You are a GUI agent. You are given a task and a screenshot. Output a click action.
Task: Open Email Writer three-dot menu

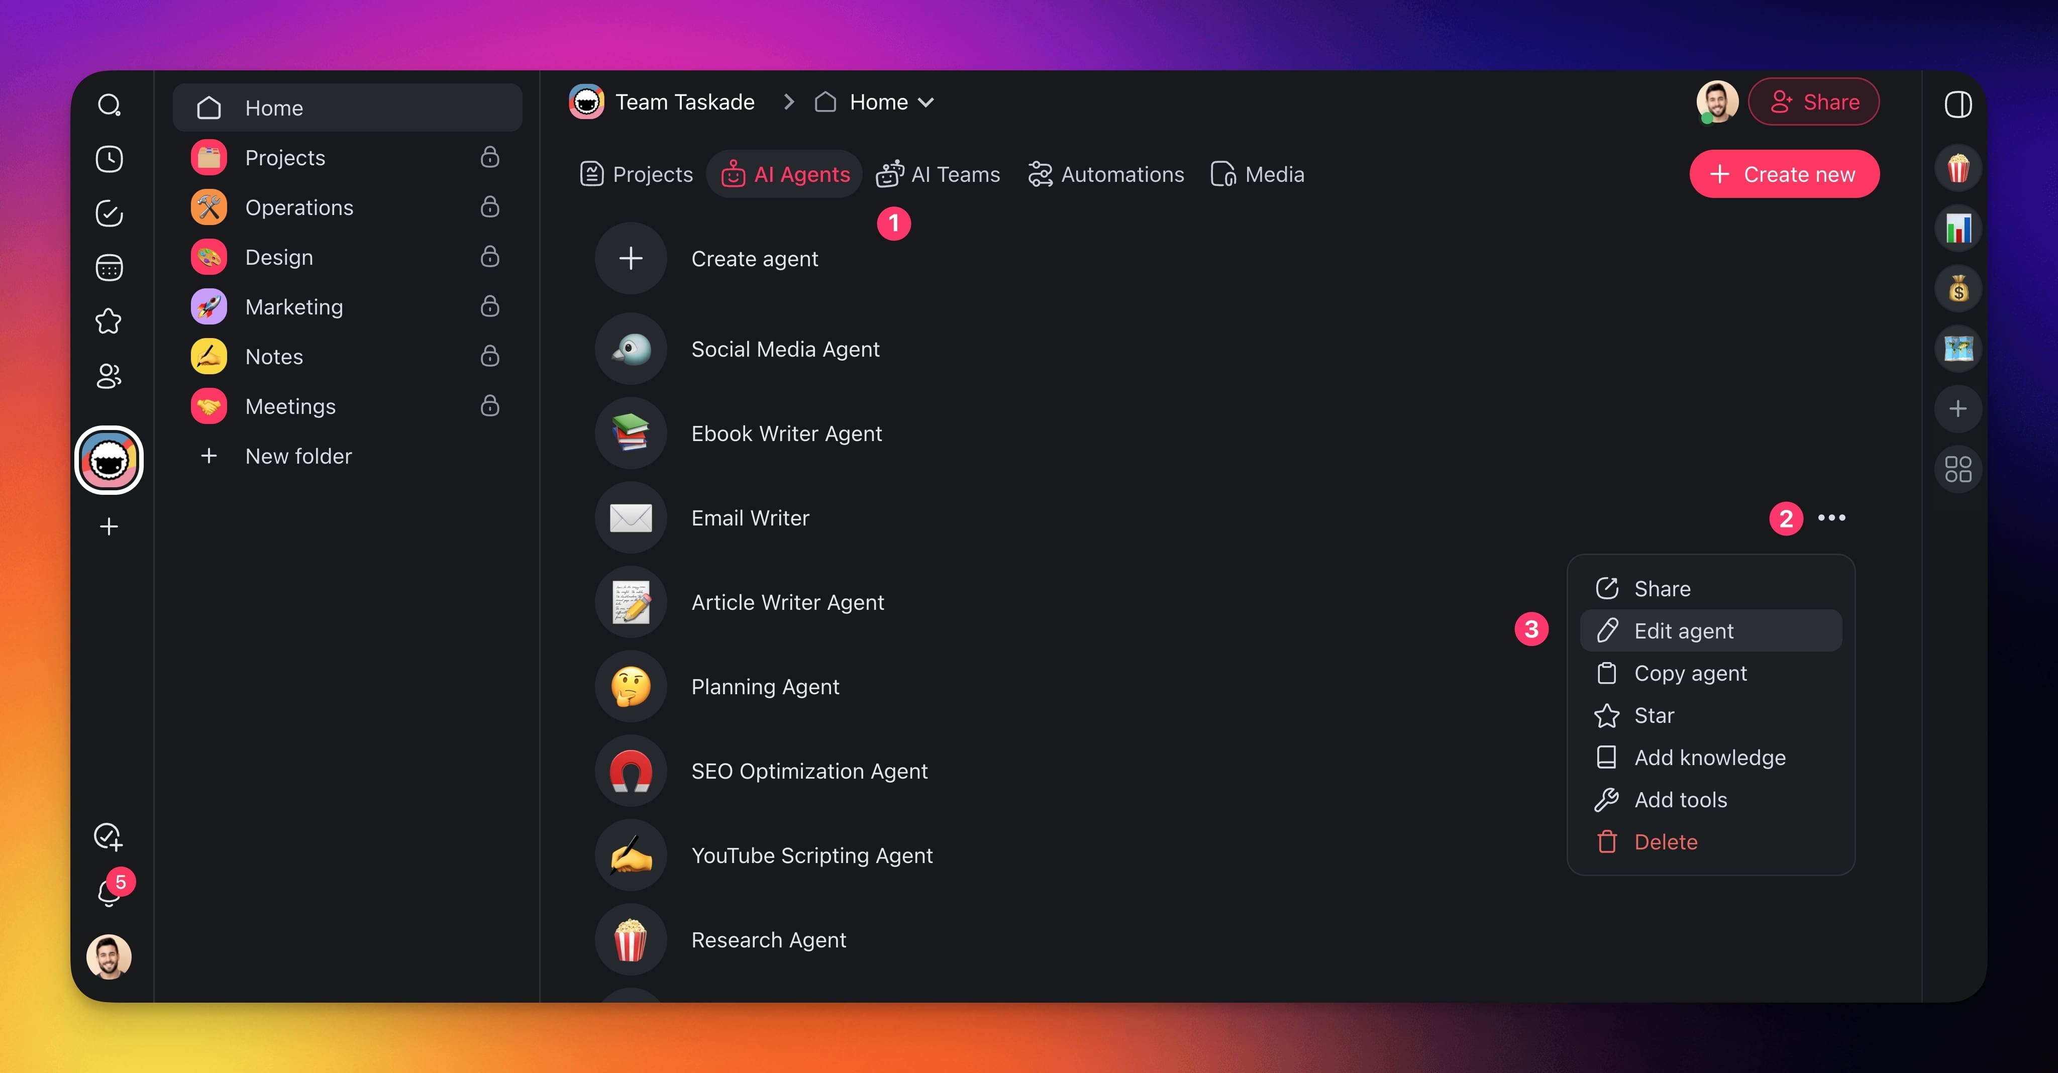coord(1831,518)
